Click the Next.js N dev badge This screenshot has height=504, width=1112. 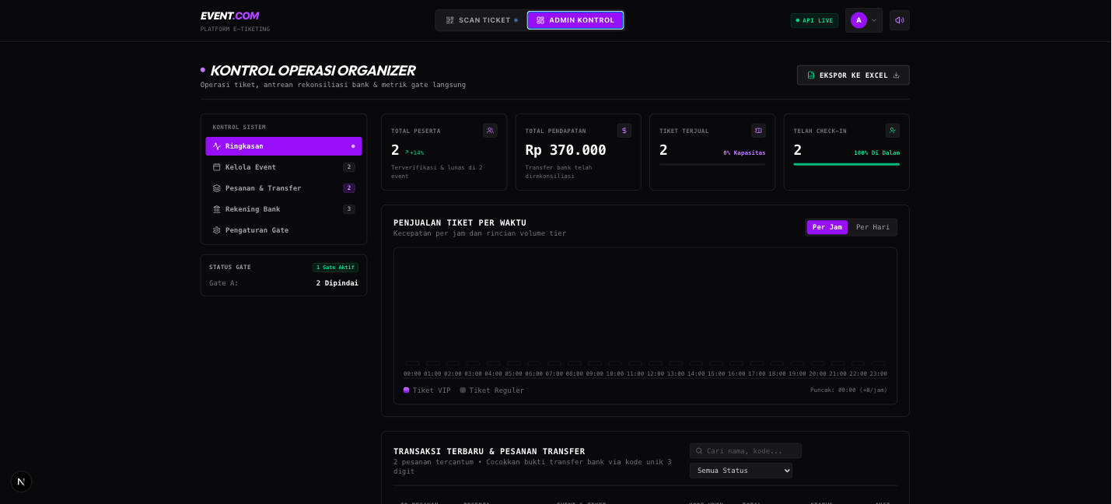(x=21, y=481)
